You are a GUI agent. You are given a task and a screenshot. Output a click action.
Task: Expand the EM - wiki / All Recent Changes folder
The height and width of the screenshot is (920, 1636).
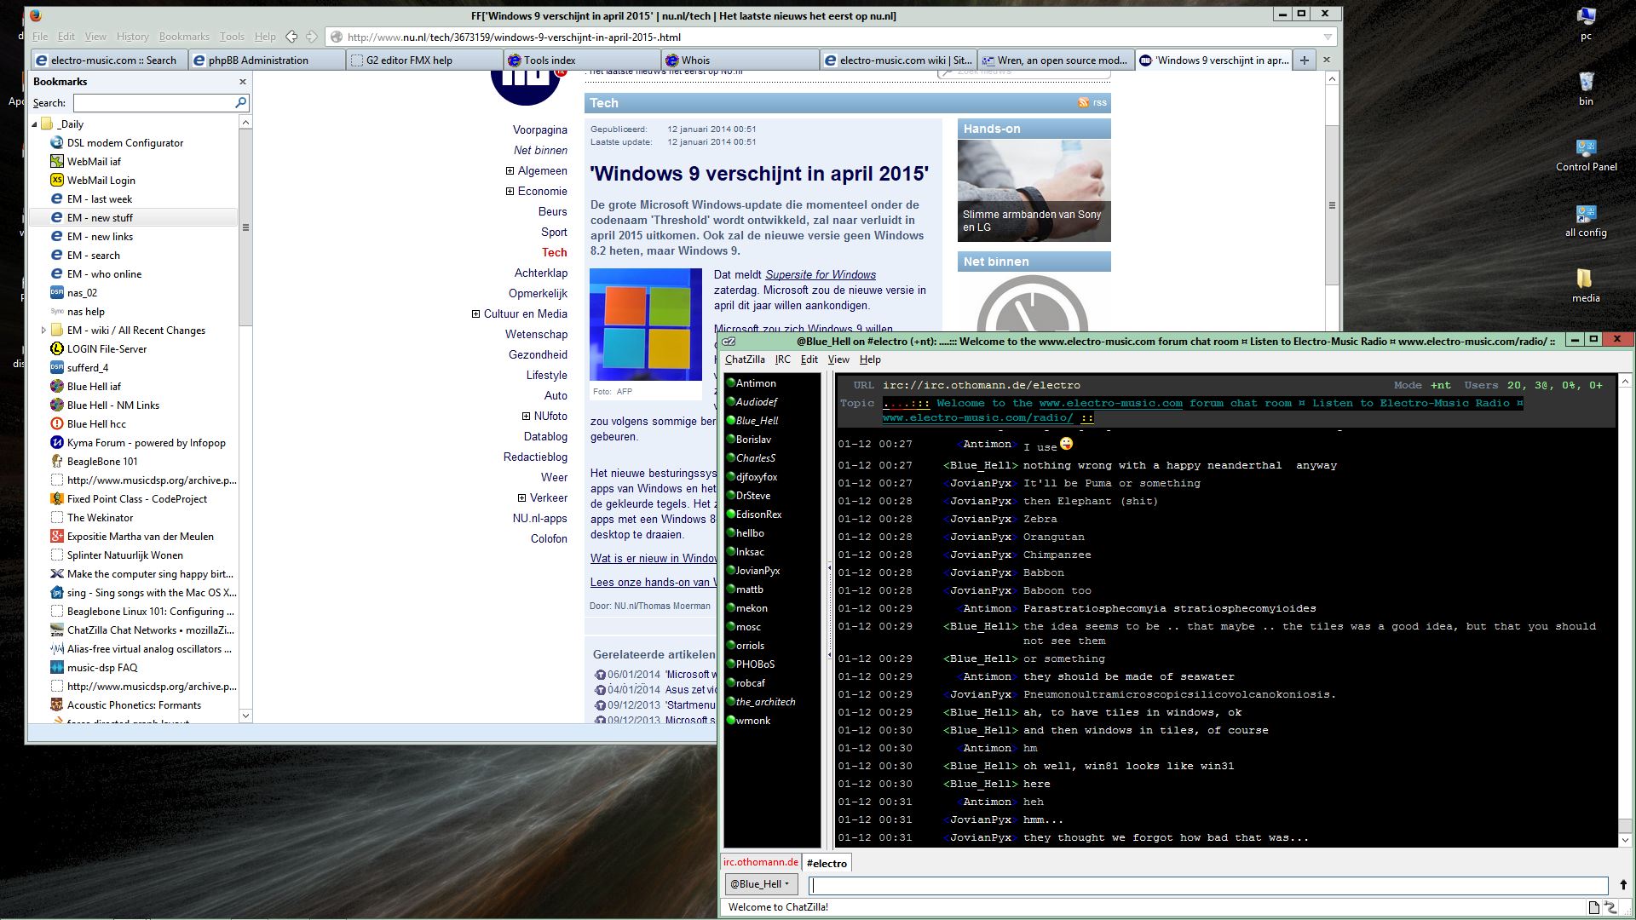click(x=43, y=331)
